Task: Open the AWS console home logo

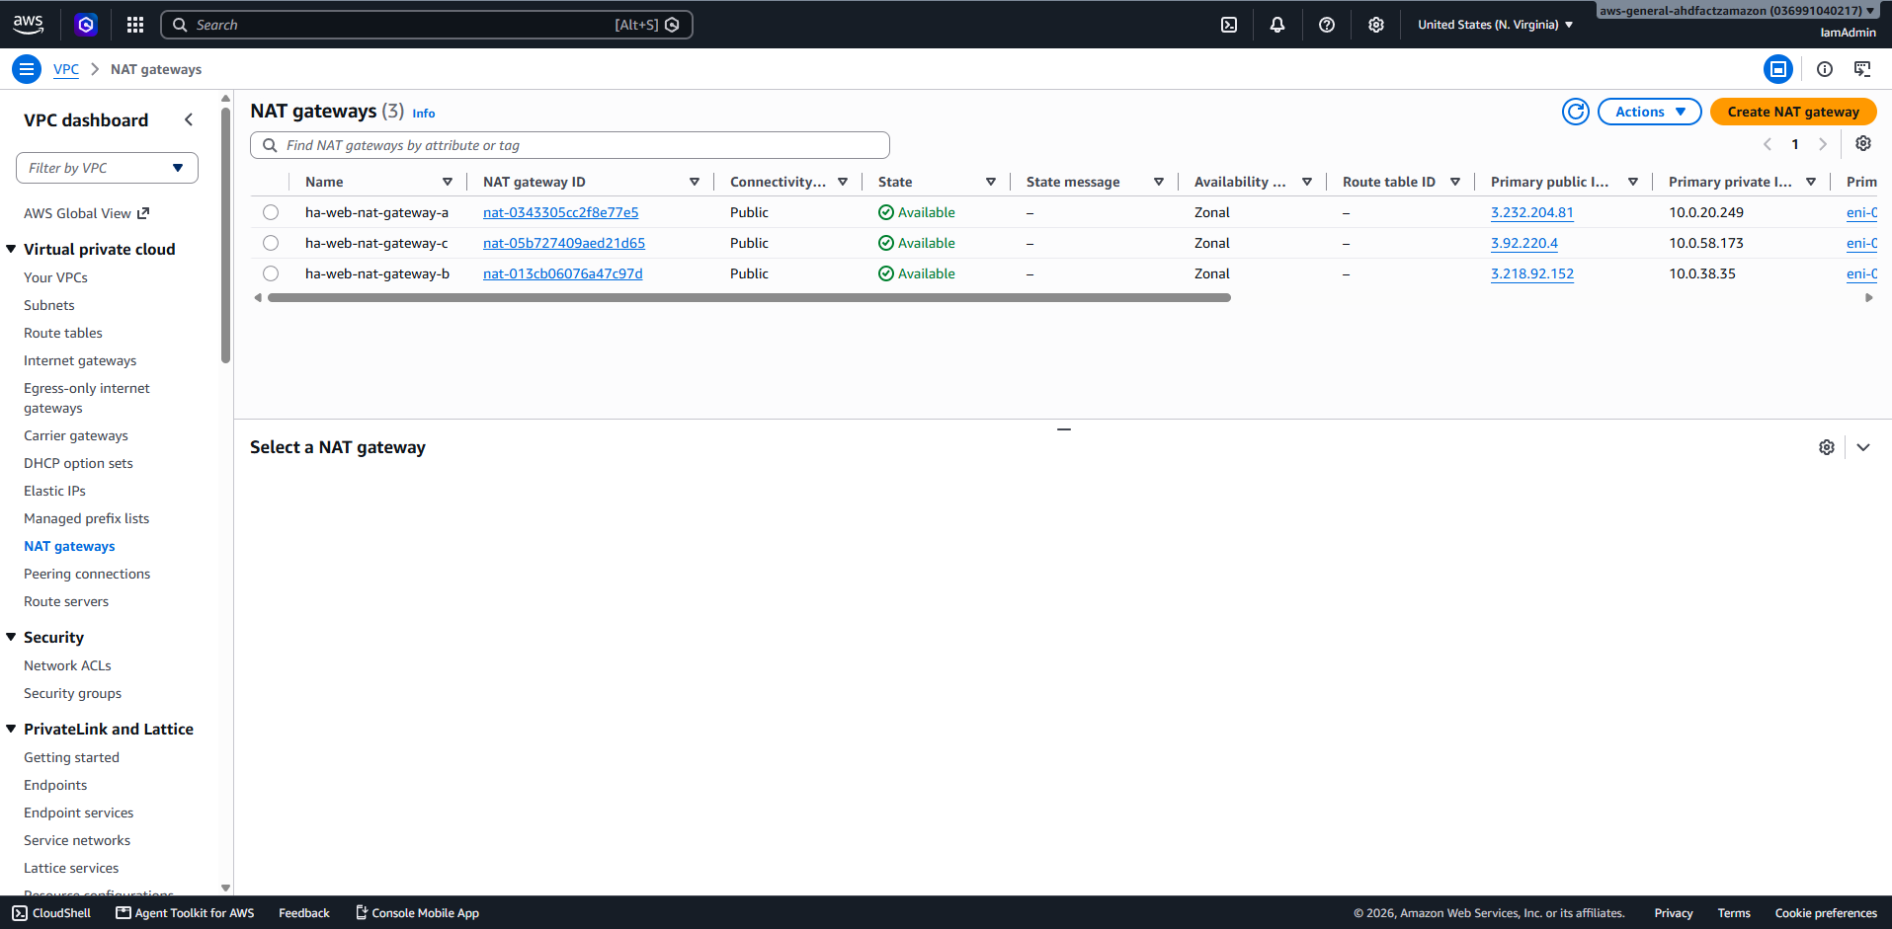Action: point(28,25)
